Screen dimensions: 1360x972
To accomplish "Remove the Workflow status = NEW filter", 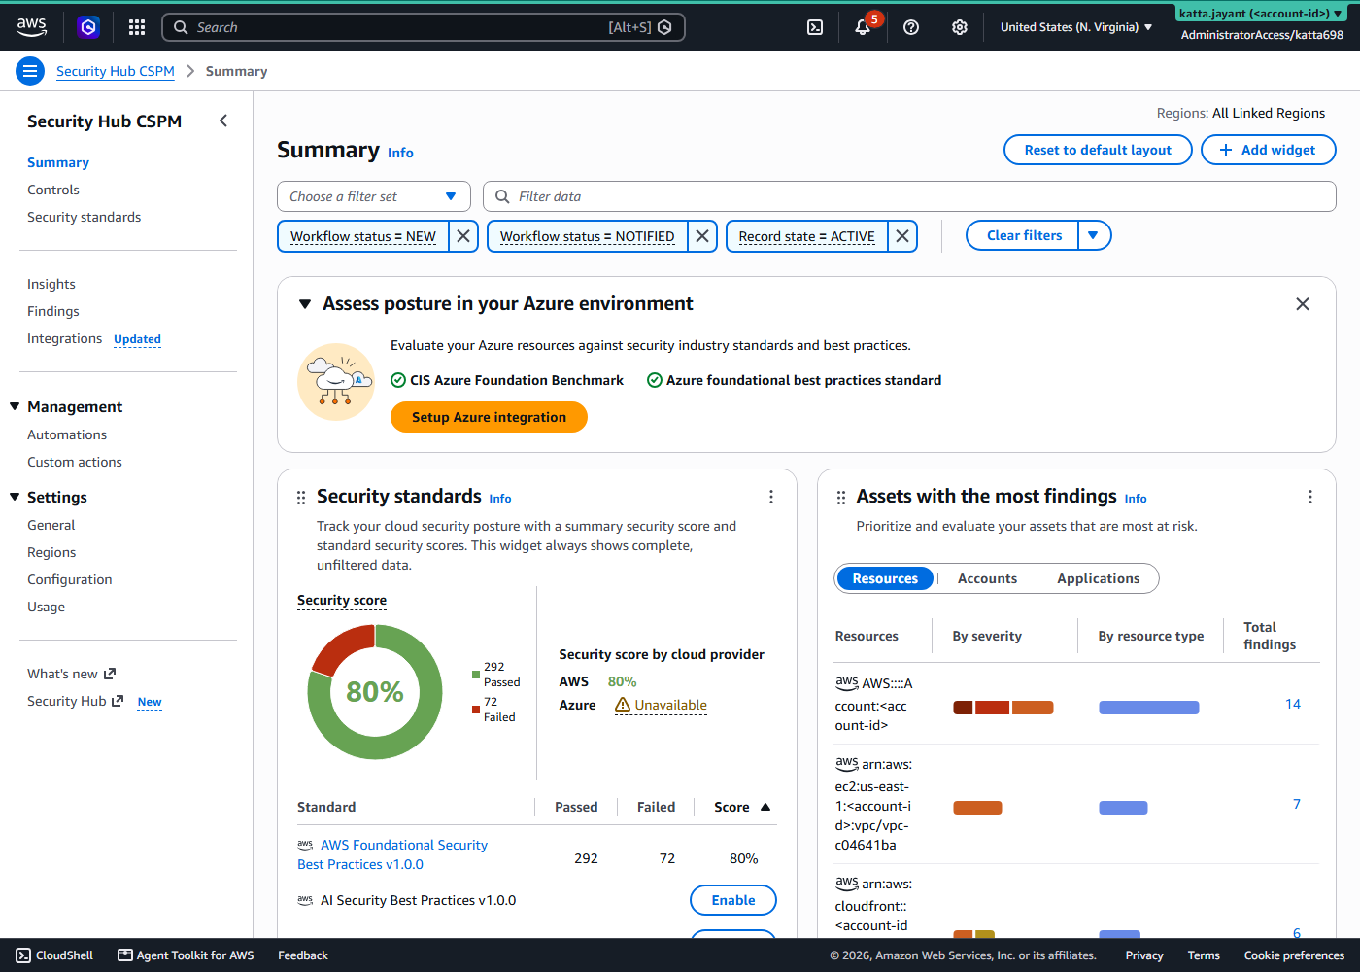I will [x=463, y=236].
